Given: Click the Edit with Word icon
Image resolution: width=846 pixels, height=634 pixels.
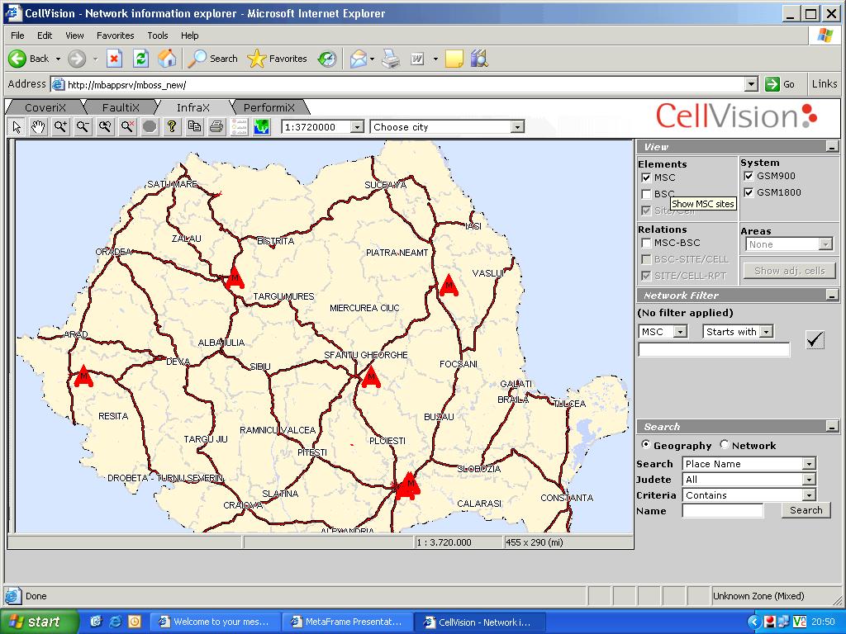Looking at the screenshot, I should (417, 59).
